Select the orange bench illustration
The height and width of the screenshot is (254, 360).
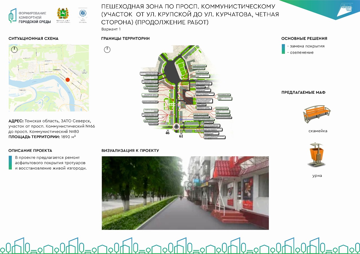click(317, 114)
